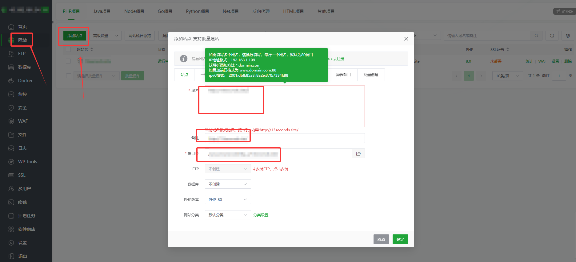The height and width of the screenshot is (262, 576).
Task: Switch to the Java项目 tab
Action: pyautogui.click(x=102, y=11)
